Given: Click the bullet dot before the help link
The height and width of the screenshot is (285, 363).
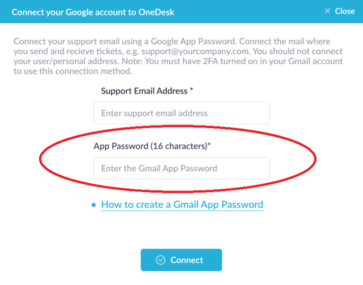Looking at the screenshot, I should pos(94,205).
